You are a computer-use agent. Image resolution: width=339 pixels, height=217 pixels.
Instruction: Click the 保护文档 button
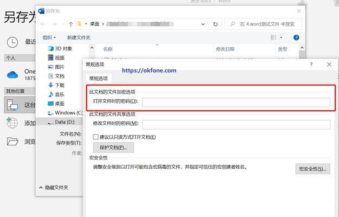[x=113, y=148]
